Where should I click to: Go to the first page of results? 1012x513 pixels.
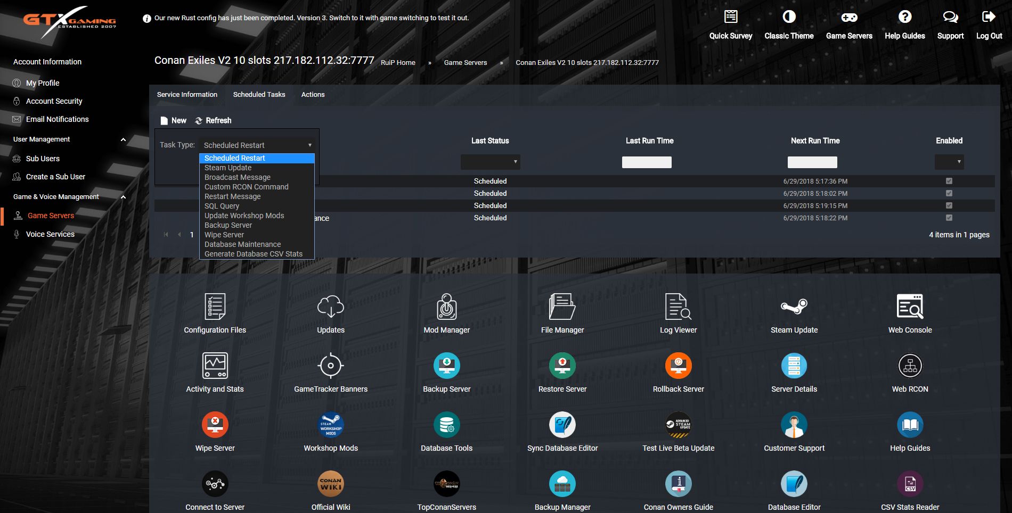point(166,235)
